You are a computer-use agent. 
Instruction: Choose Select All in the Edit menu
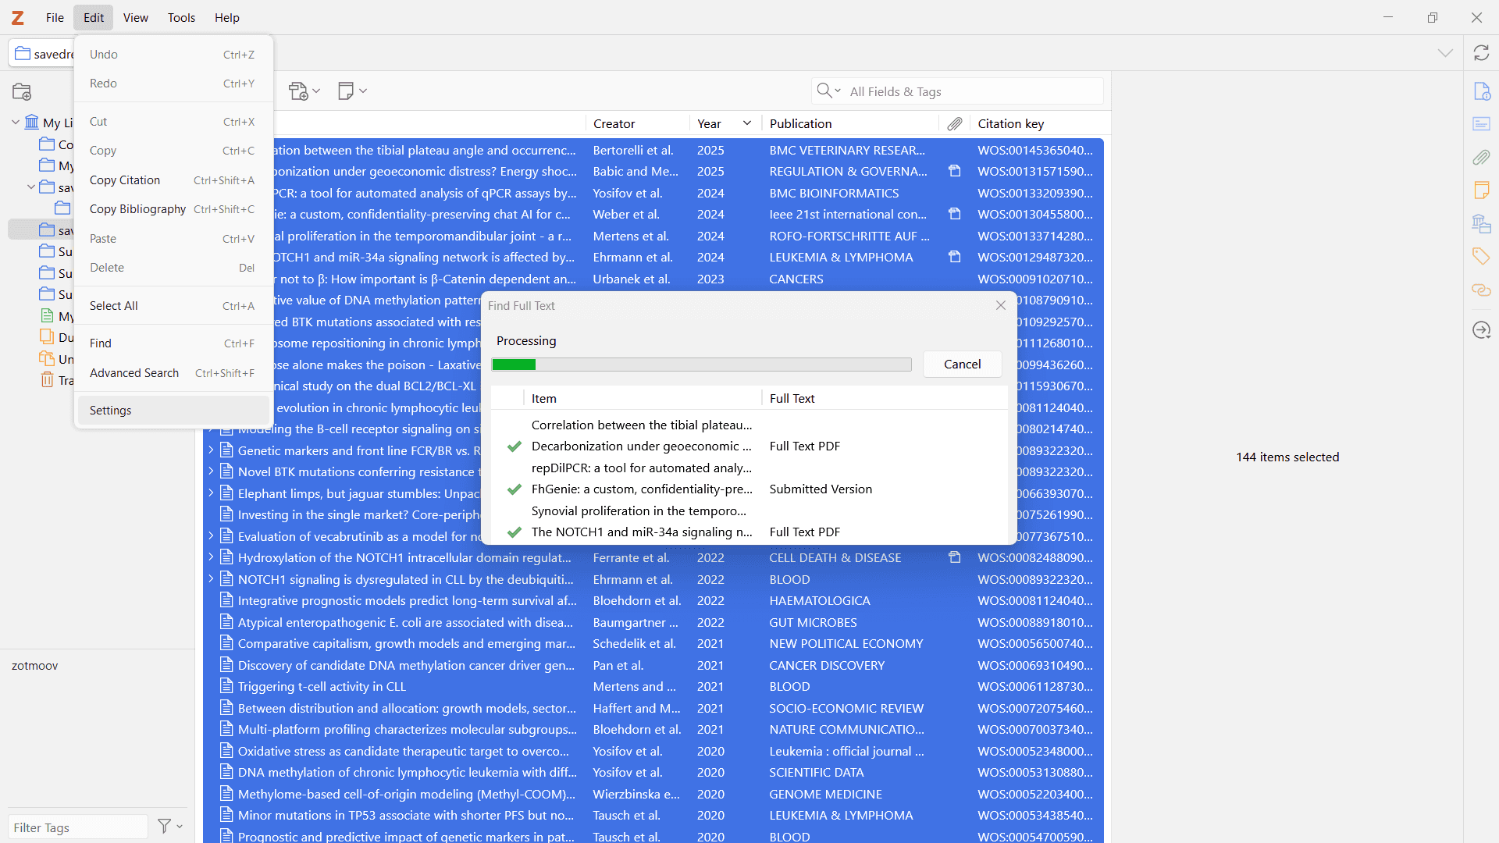coord(173,306)
